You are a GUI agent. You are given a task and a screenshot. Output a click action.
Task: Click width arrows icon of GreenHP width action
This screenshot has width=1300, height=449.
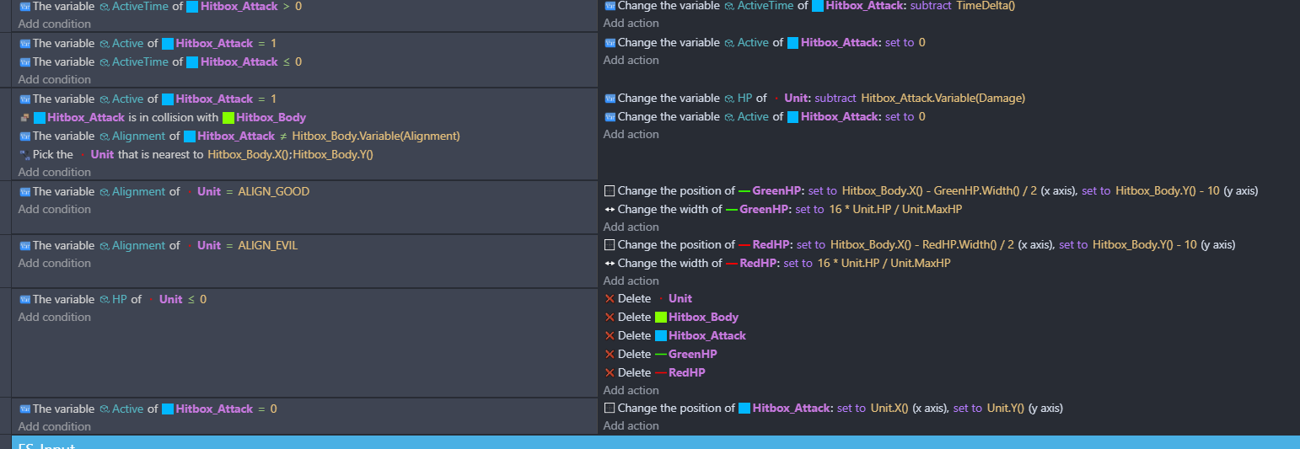click(610, 209)
